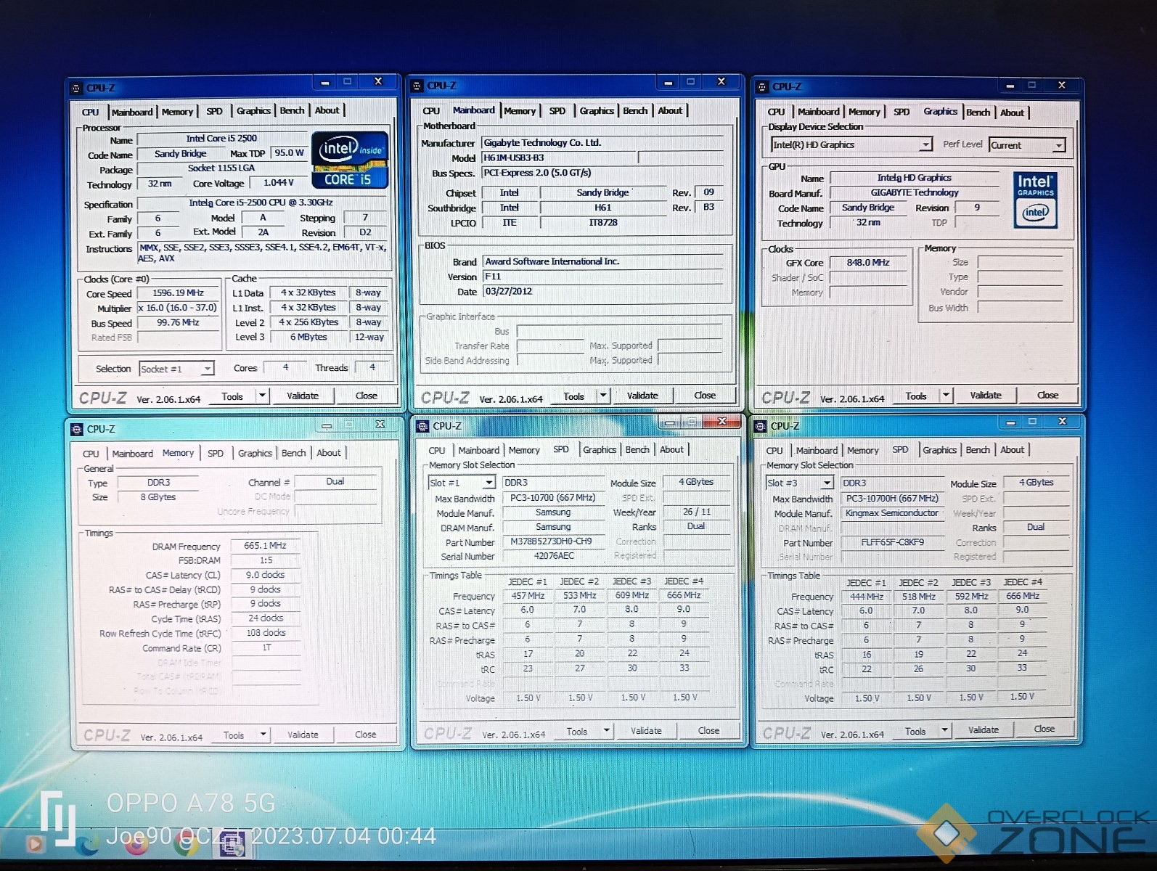Click the part number FLFF65F-C8KF9

892,542
